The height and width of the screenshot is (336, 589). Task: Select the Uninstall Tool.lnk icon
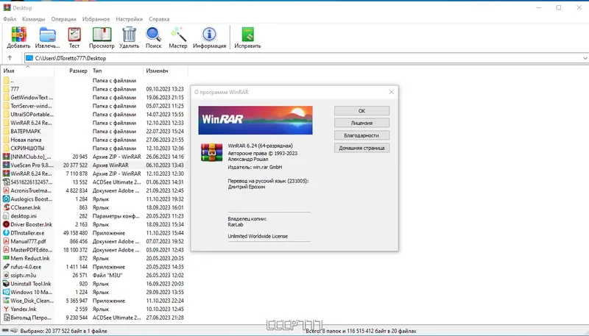6,284
